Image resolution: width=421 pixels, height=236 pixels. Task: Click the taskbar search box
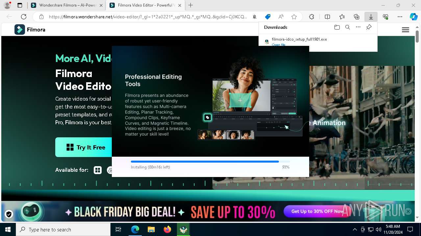click(x=63, y=229)
